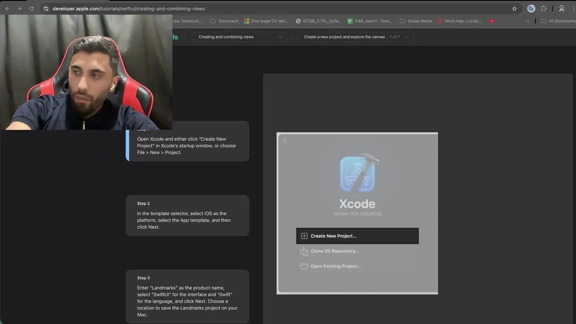This screenshot has width=576, height=324.
Task: Open the ISTQB_CTFL_Syllabus bookmark
Action: [319, 21]
